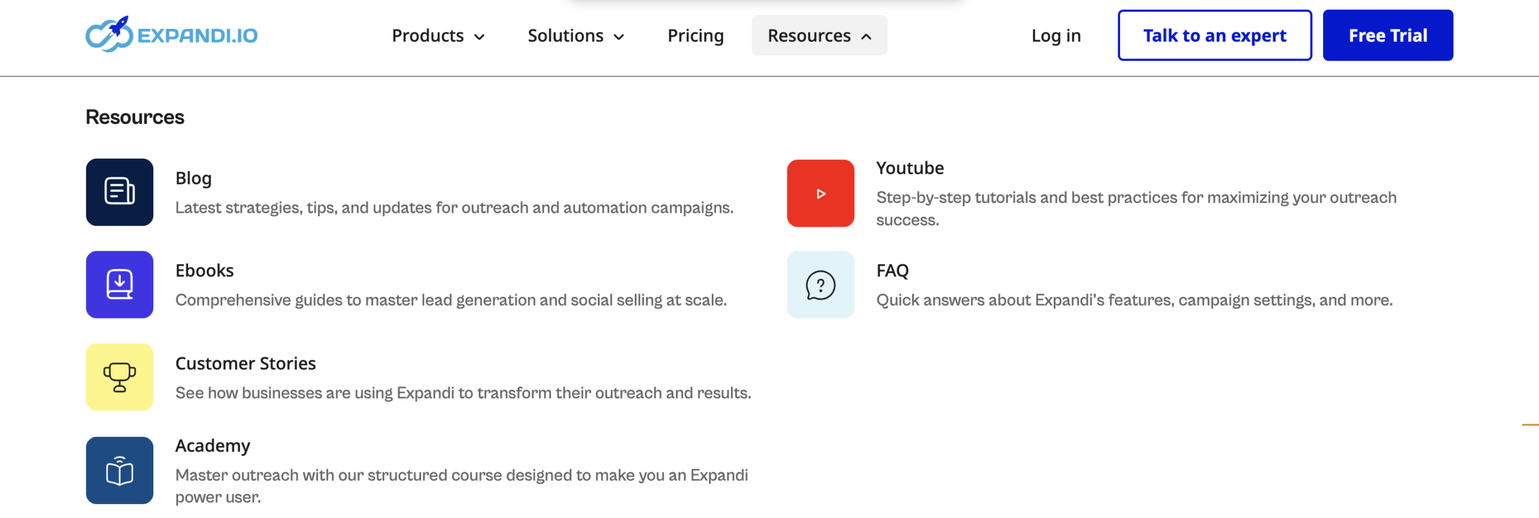Open the Ebooks title link

coord(204,271)
